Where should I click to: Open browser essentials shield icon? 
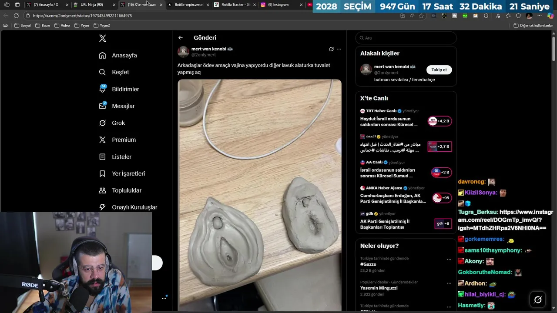[x=518, y=16]
